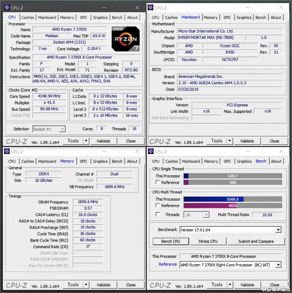Open Bench tab in the Memory window
The width and height of the screenshot is (292, 293).
[117, 161]
